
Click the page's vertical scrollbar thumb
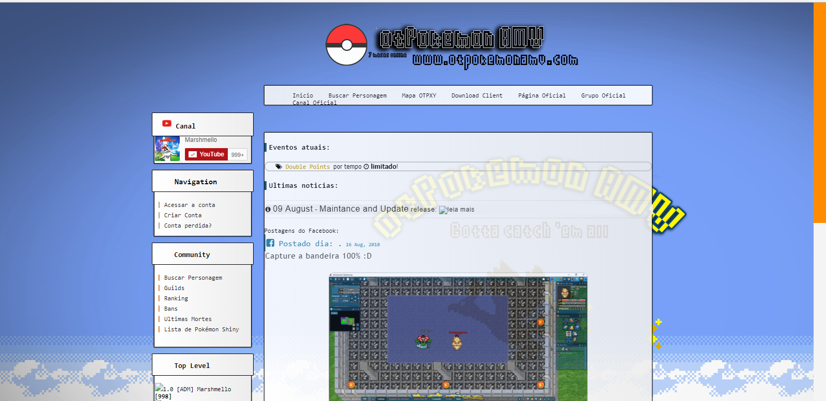coord(820,113)
